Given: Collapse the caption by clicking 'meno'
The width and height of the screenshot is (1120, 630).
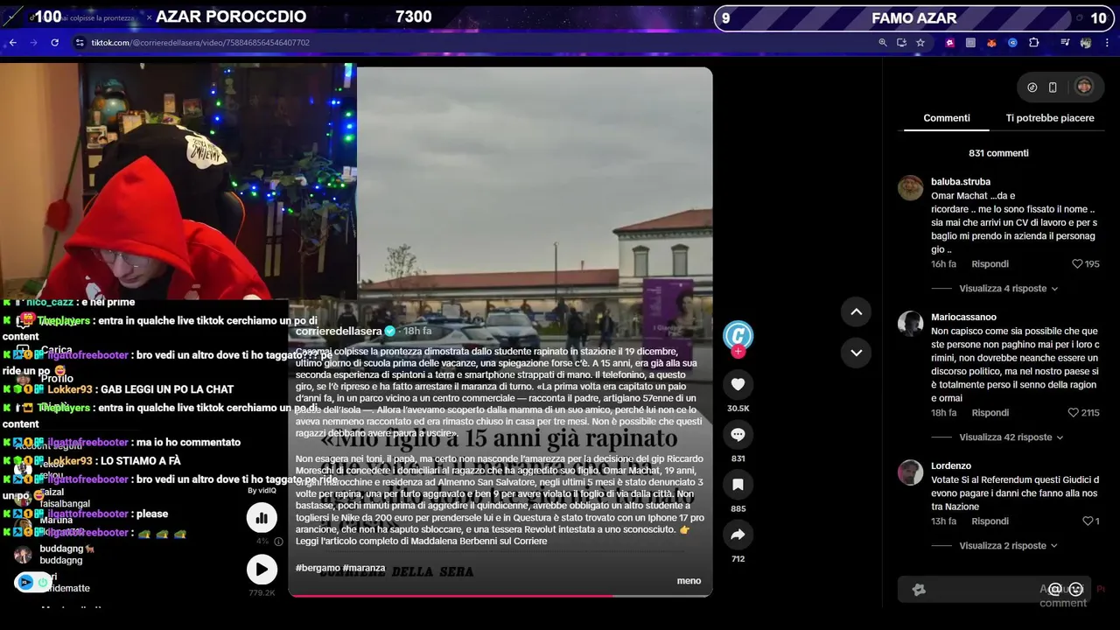Looking at the screenshot, I should point(689,581).
